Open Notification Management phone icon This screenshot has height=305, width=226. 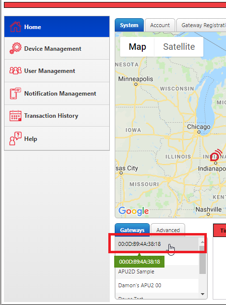click(x=15, y=93)
